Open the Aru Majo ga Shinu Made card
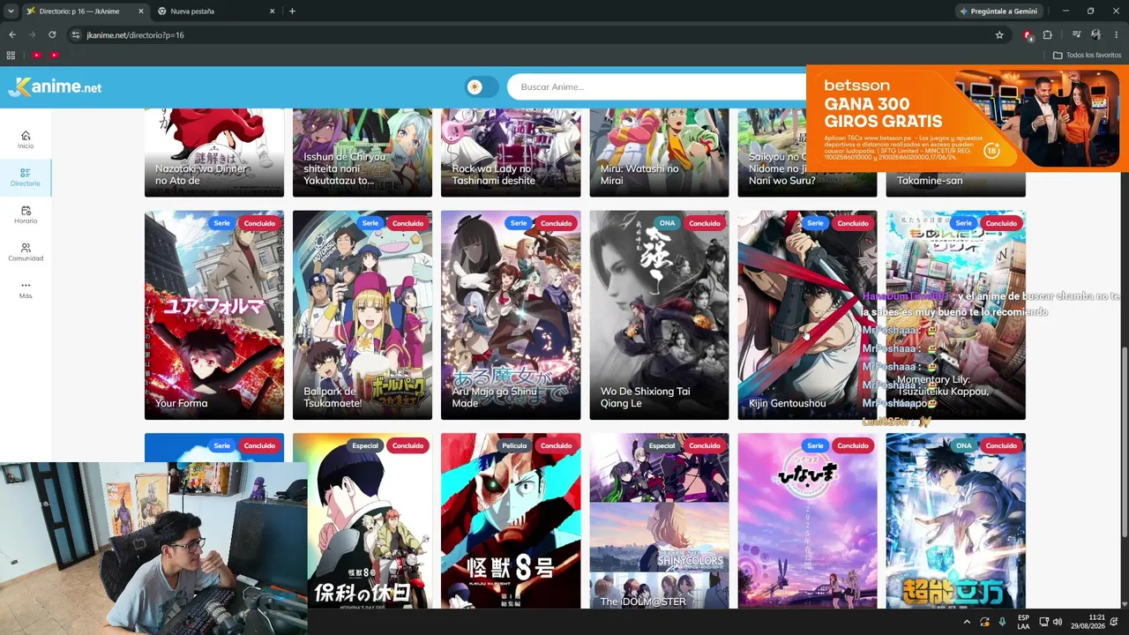Screen dimensions: 1129x635 [x=511, y=315]
